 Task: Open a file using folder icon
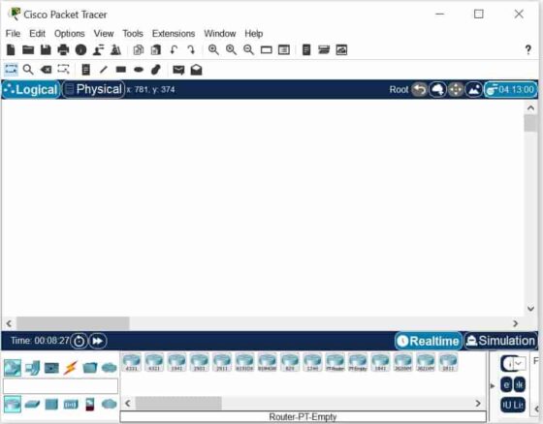pos(28,50)
